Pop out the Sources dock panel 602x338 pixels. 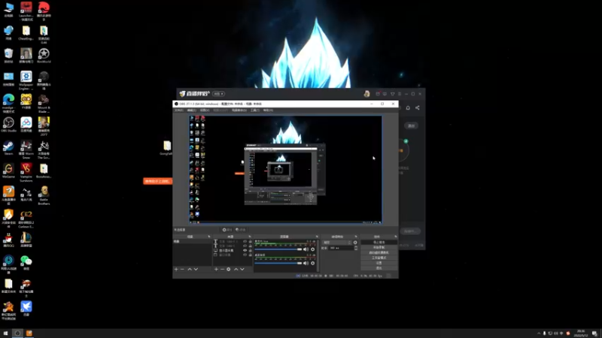[x=250, y=237]
